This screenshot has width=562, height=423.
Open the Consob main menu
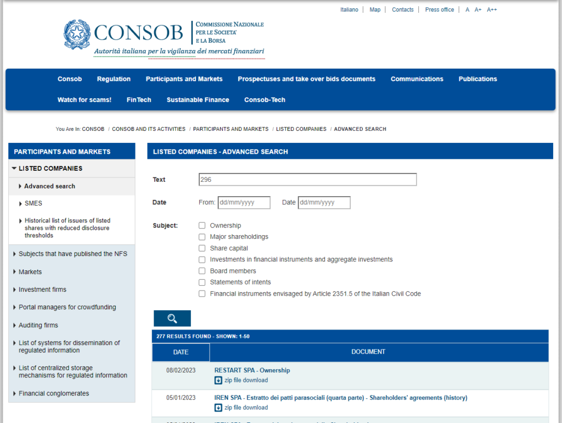(70, 79)
